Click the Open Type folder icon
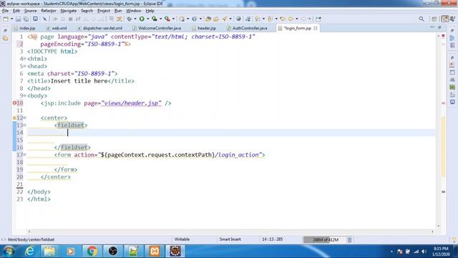Viewport: 458px width, 258px height. pos(208,19)
